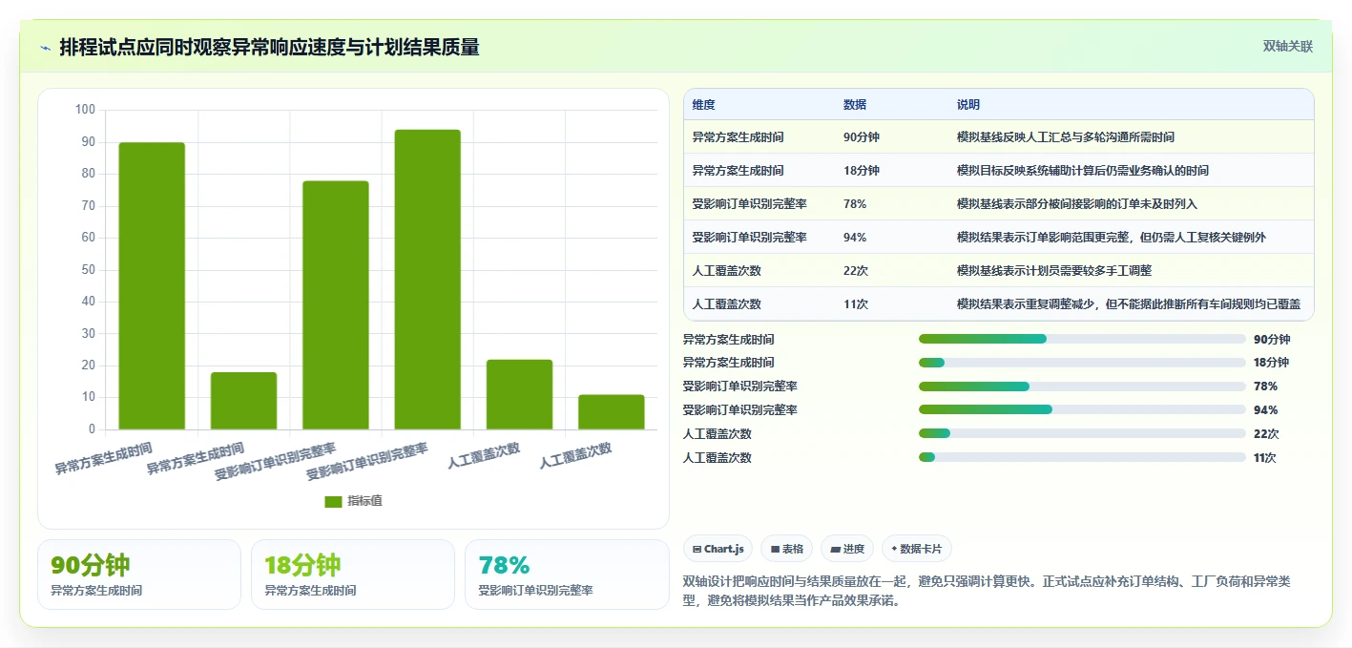The width and height of the screenshot is (1352, 648).
Task: Select the Chart.js tag
Action: (718, 549)
